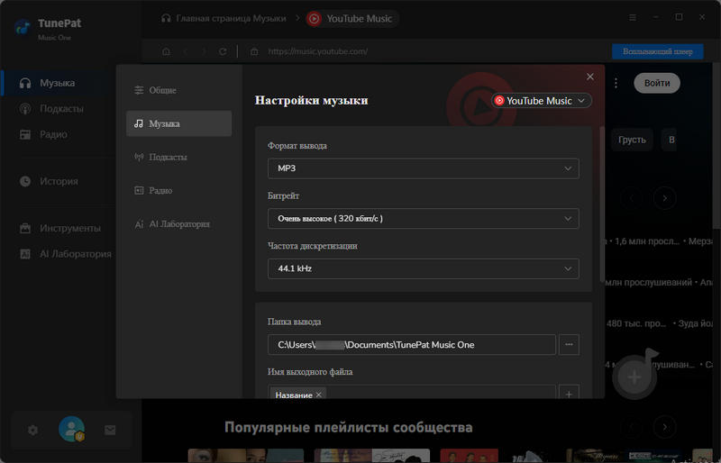Open the mail envelope icon
Screen dimensions: 721x463
(x=110, y=431)
